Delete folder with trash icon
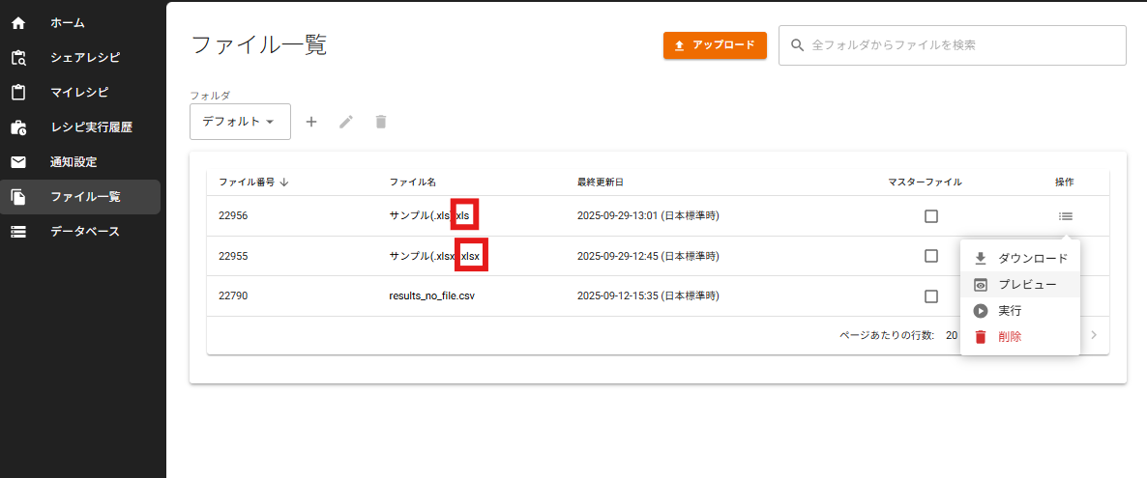Viewport: 1147px width, 478px height. 380,122
